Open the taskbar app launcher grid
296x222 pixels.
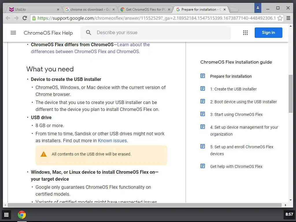tap(6, 215)
